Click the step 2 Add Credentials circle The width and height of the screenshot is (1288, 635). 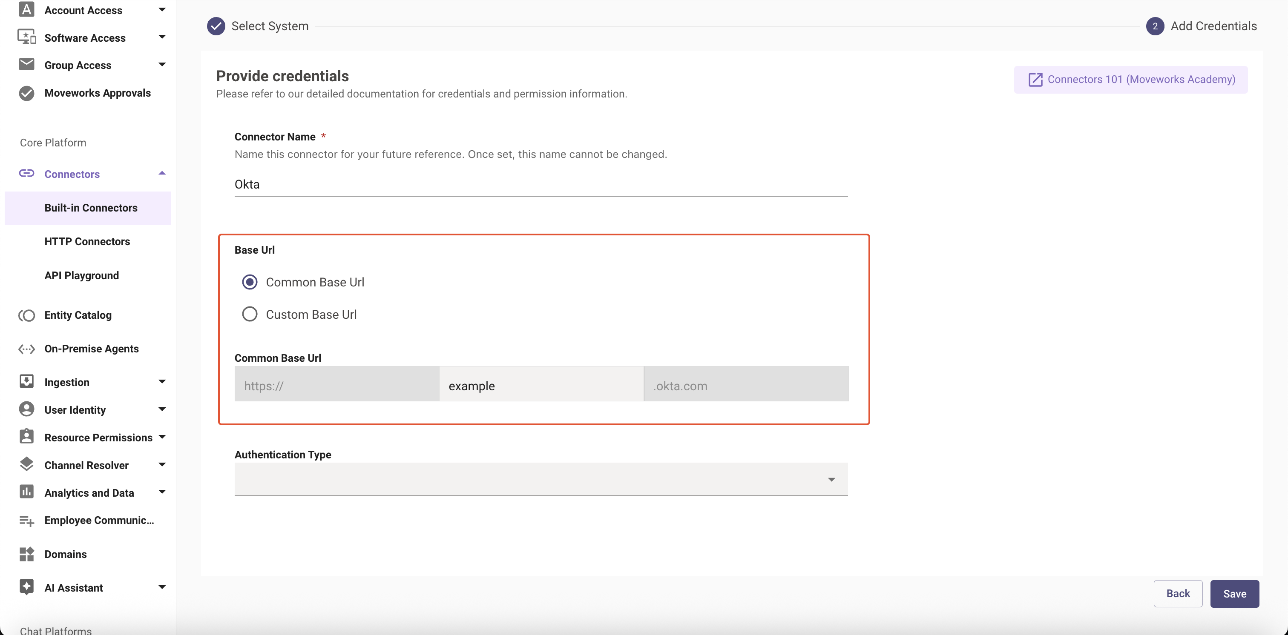pos(1155,26)
